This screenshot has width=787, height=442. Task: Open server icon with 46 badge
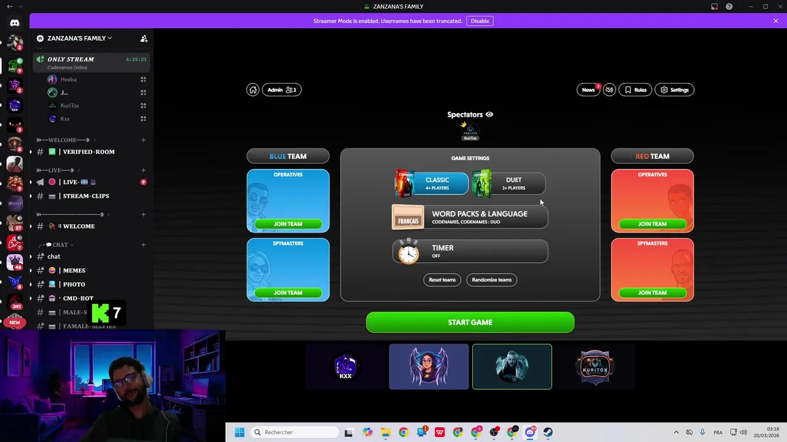[x=15, y=262]
